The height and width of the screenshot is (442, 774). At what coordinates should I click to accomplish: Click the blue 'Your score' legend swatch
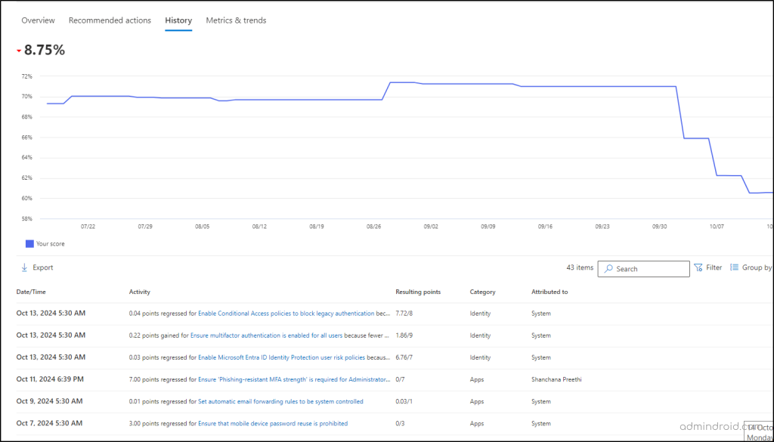(x=29, y=244)
